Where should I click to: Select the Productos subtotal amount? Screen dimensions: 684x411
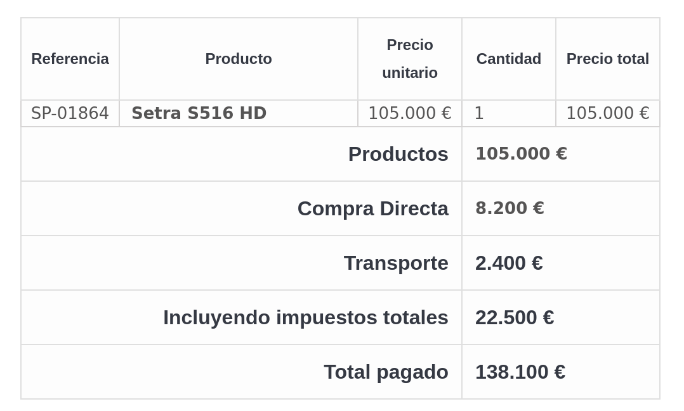[521, 154]
